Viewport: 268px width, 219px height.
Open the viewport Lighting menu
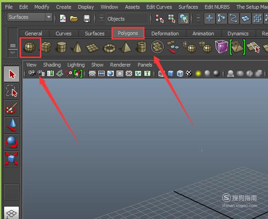(x=76, y=65)
